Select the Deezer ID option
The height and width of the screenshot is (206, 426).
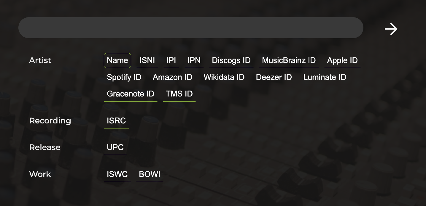pyautogui.click(x=274, y=77)
